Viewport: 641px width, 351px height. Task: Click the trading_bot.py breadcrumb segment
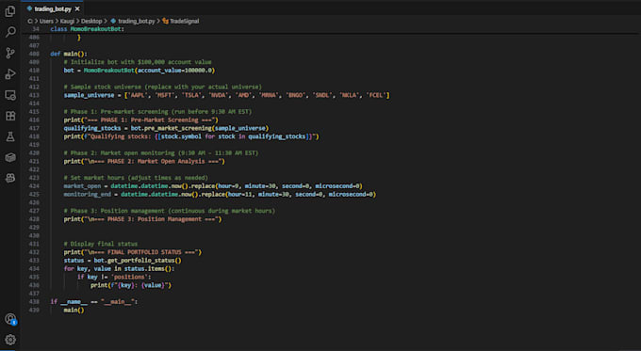point(137,21)
